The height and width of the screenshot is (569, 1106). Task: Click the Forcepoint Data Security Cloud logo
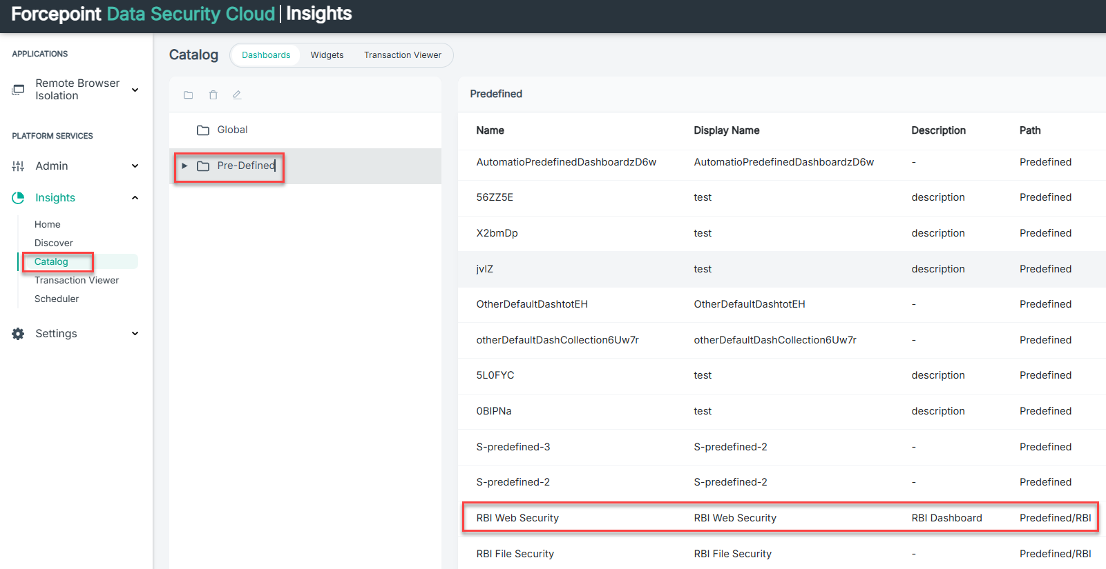click(143, 14)
